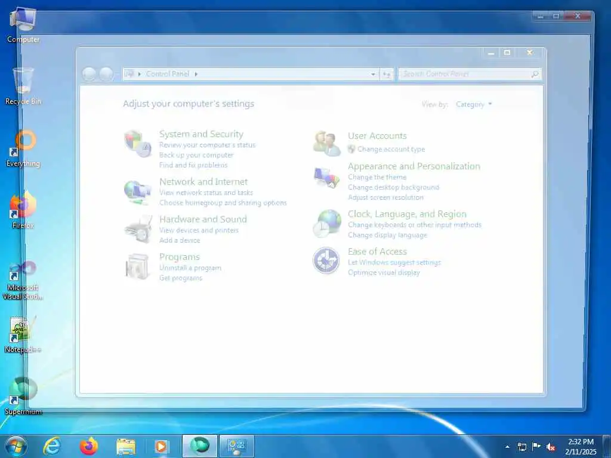Open Windows Explorer from taskbar
Image resolution: width=611 pixels, height=458 pixels.
125,446
